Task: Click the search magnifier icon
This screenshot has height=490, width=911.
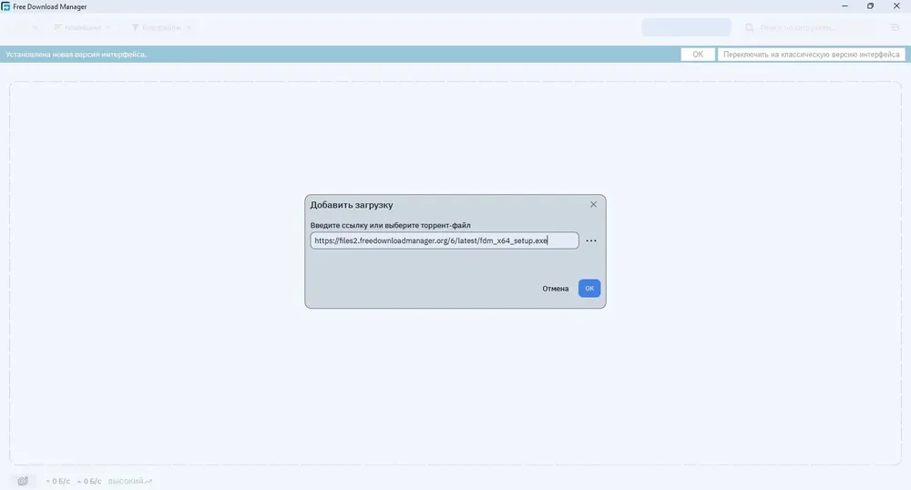Action: (750, 27)
